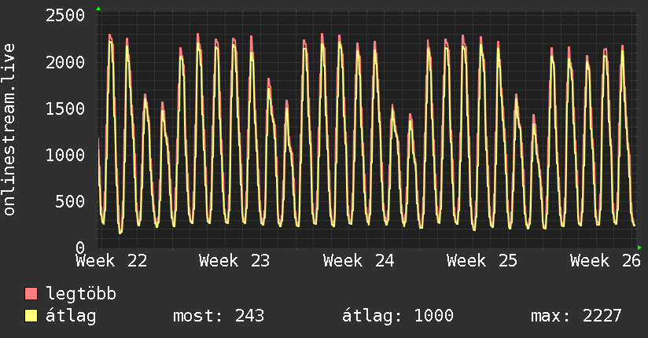Click the green arrow at the y-axis top
648x338 pixels.
[98, 9]
